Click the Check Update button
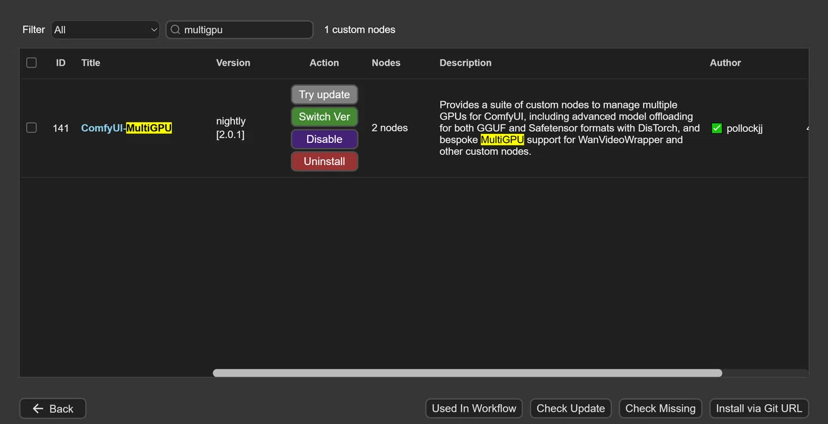828x424 pixels. [571, 409]
